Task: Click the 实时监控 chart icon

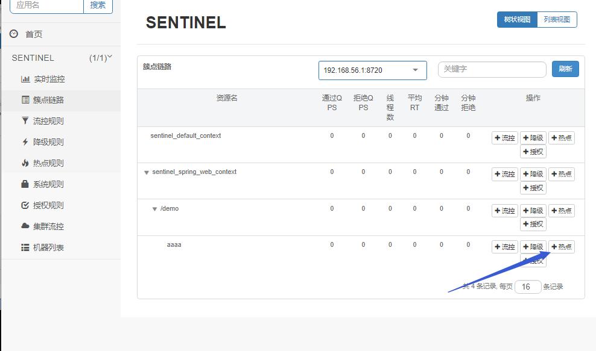Action: point(25,79)
